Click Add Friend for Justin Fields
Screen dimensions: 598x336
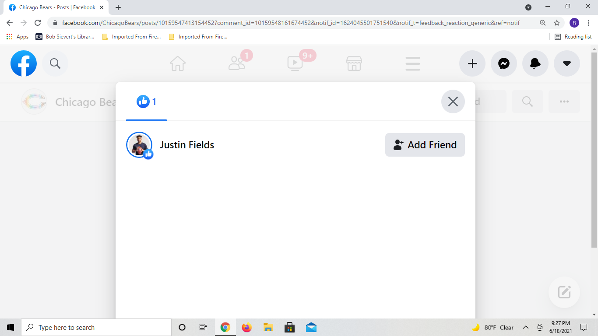click(425, 145)
